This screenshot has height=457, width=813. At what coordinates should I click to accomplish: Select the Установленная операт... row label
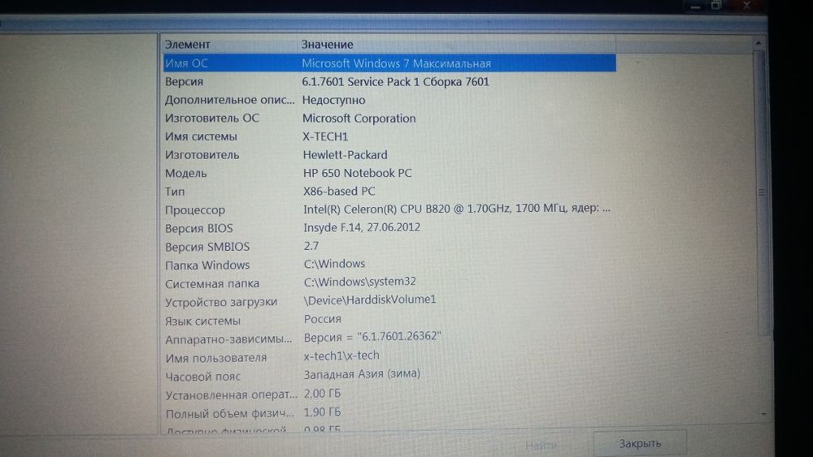(231, 394)
